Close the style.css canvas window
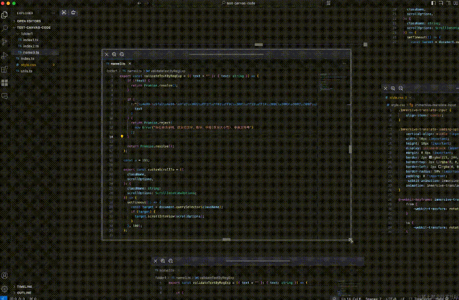Screen dimensions: 459x300 pos(386,88)
